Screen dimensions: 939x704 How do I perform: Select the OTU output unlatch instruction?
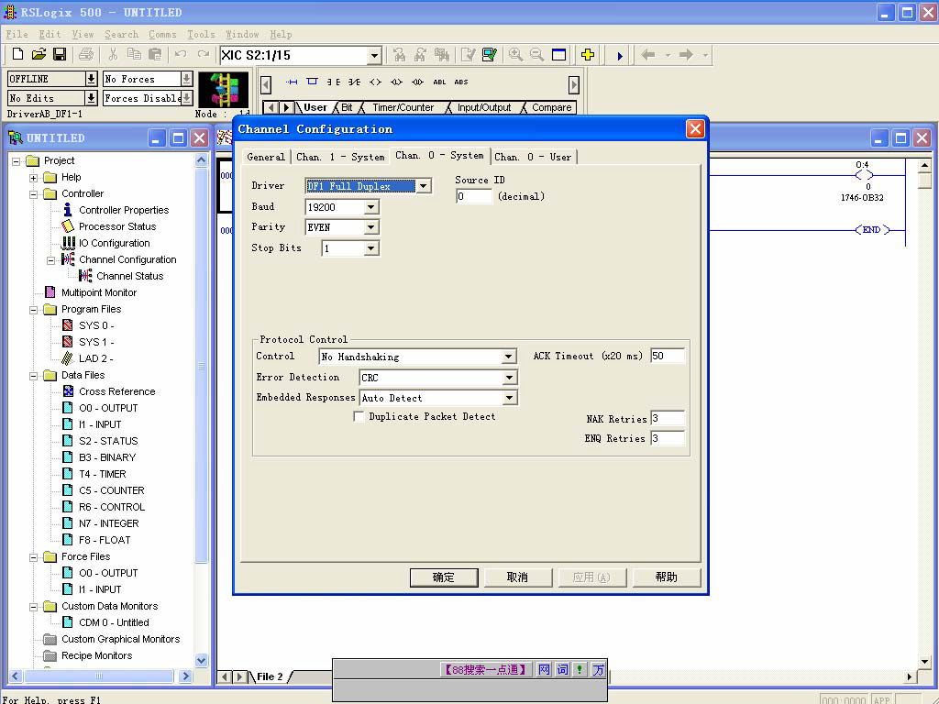click(x=417, y=82)
